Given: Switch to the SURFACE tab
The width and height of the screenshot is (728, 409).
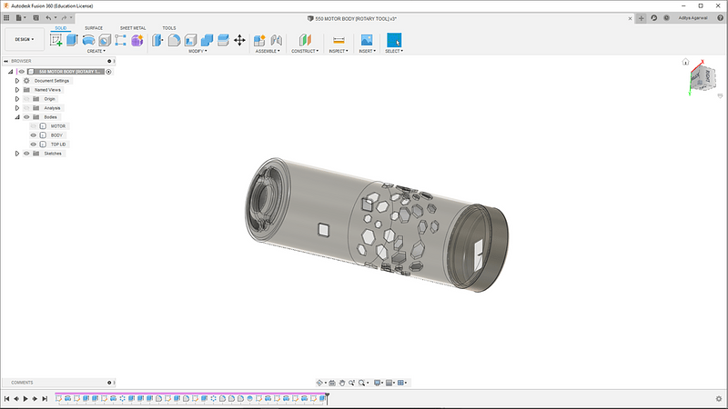Looking at the screenshot, I should click(94, 28).
